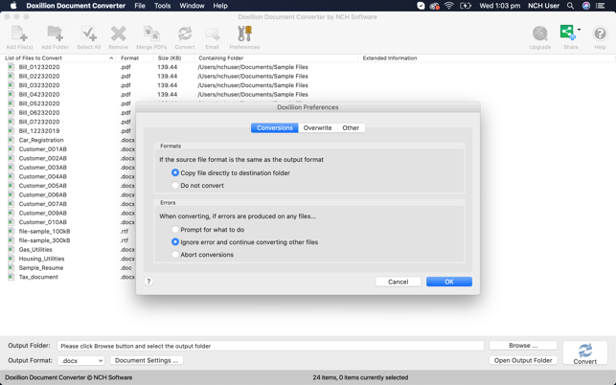This screenshot has width=616, height=385.
Task: Open the Tools menu
Action: pos(162,6)
